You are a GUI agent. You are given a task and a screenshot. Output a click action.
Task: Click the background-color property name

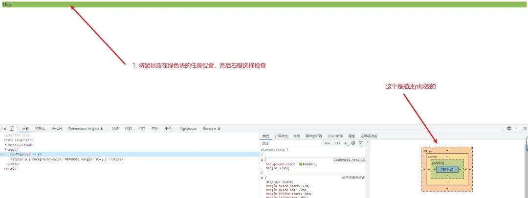pyautogui.click(x=282, y=164)
